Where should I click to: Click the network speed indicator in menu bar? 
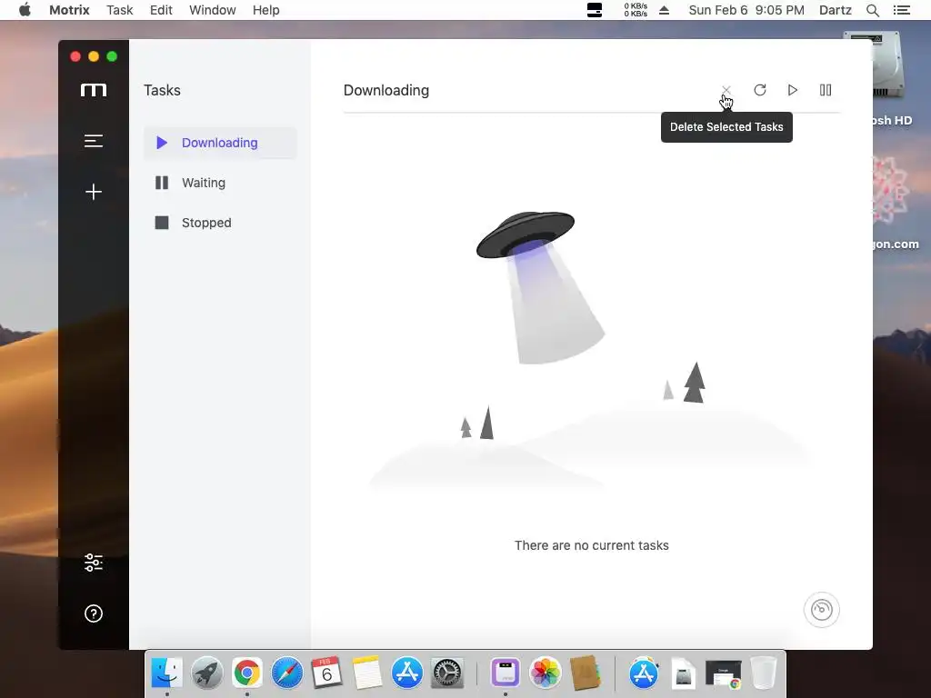click(636, 10)
